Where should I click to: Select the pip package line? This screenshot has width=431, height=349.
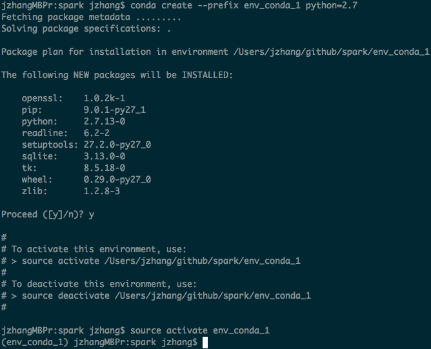click(84, 110)
